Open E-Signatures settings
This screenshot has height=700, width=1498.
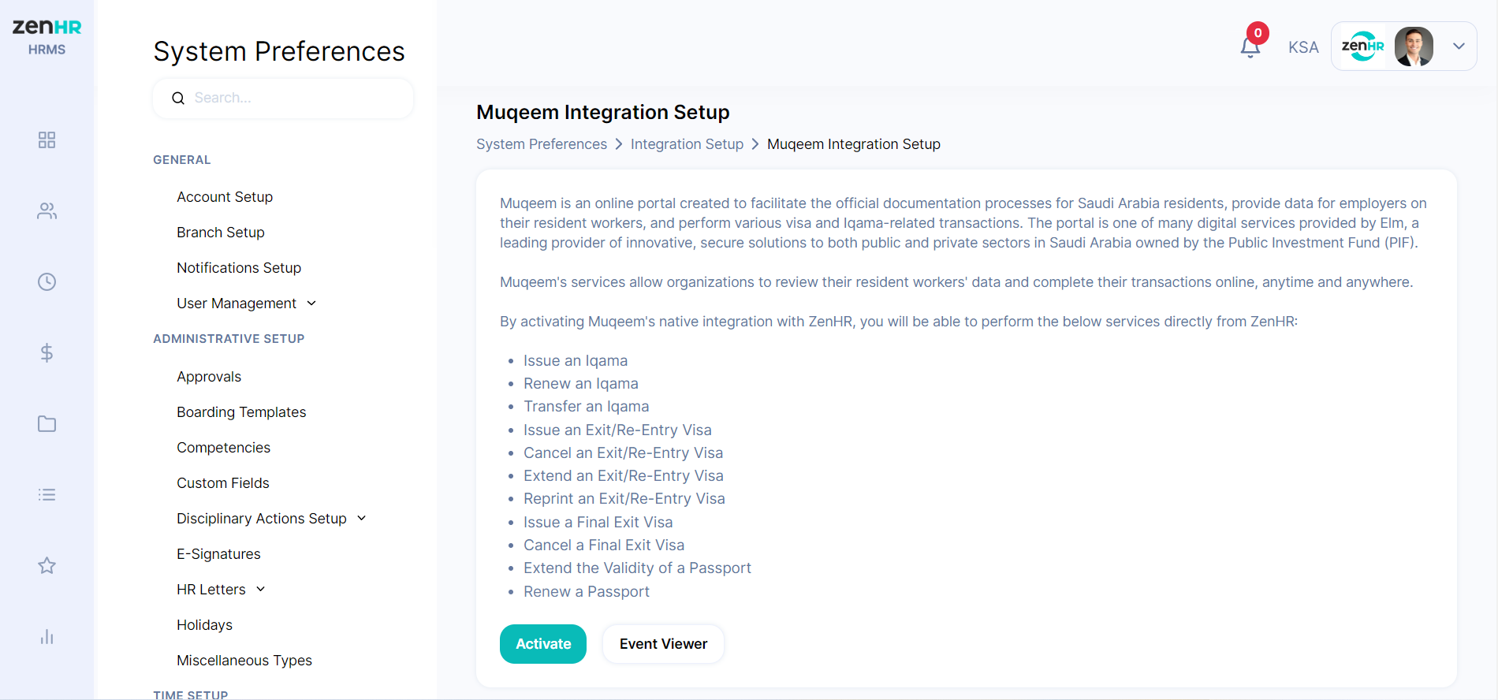pos(218,554)
